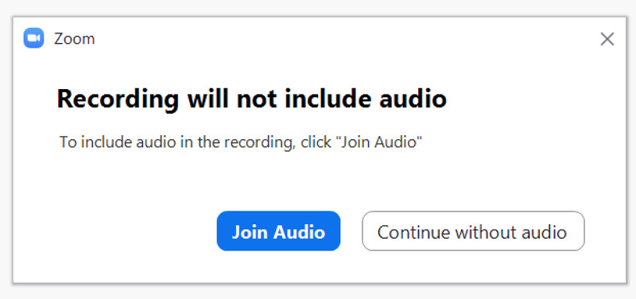
Task: Select the blue button to join audio
Action: pyautogui.click(x=279, y=231)
